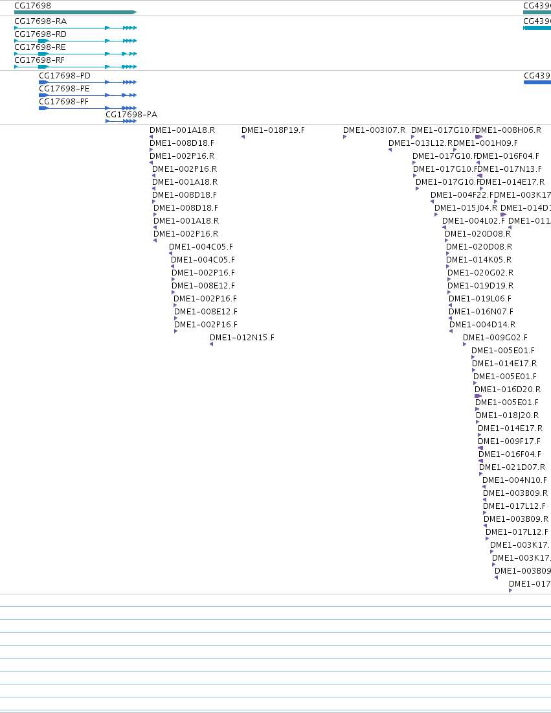Image resolution: width=551 pixels, height=713 pixels.
Task: Click the block glyph under DME1-016D20.R
Action: click(478, 396)
